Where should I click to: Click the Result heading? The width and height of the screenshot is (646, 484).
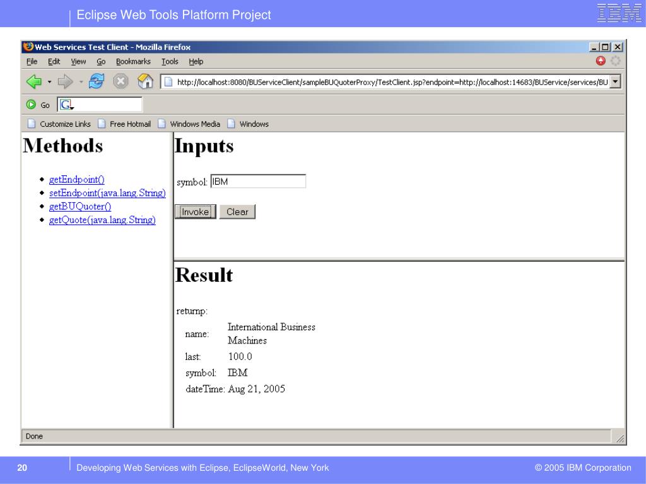click(x=204, y=275)
